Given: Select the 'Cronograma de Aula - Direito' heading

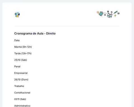Looking at the screenshot, I should click(x=35, y=33).
